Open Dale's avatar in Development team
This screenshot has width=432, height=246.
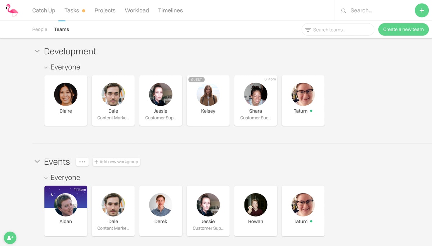point(113,94)
